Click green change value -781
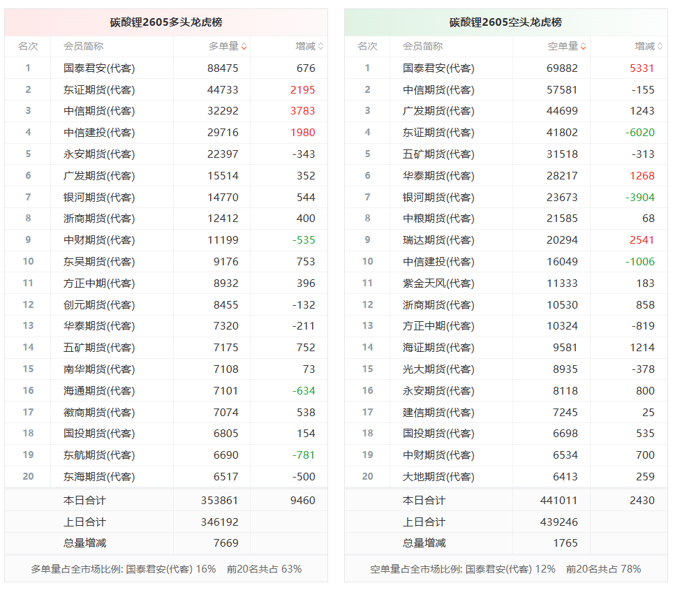Screen dimensions: 673x590 coord(304,455)
